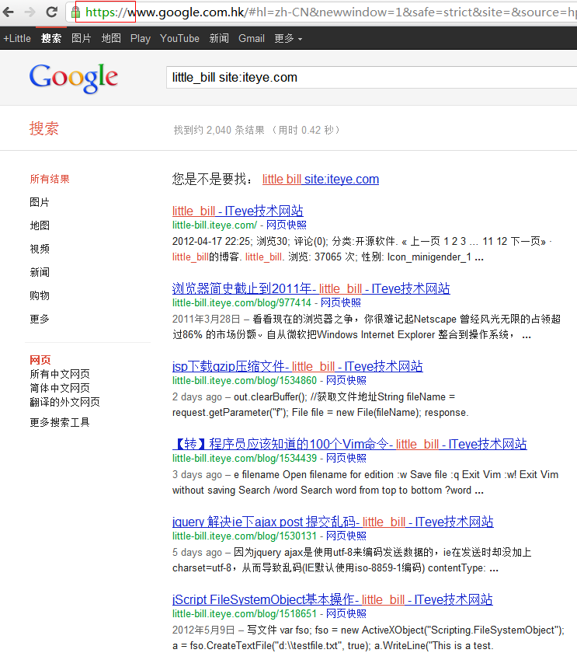Choose 所有中文网页 filter
The image size is (577, 660).
click(x=60, y=374)
